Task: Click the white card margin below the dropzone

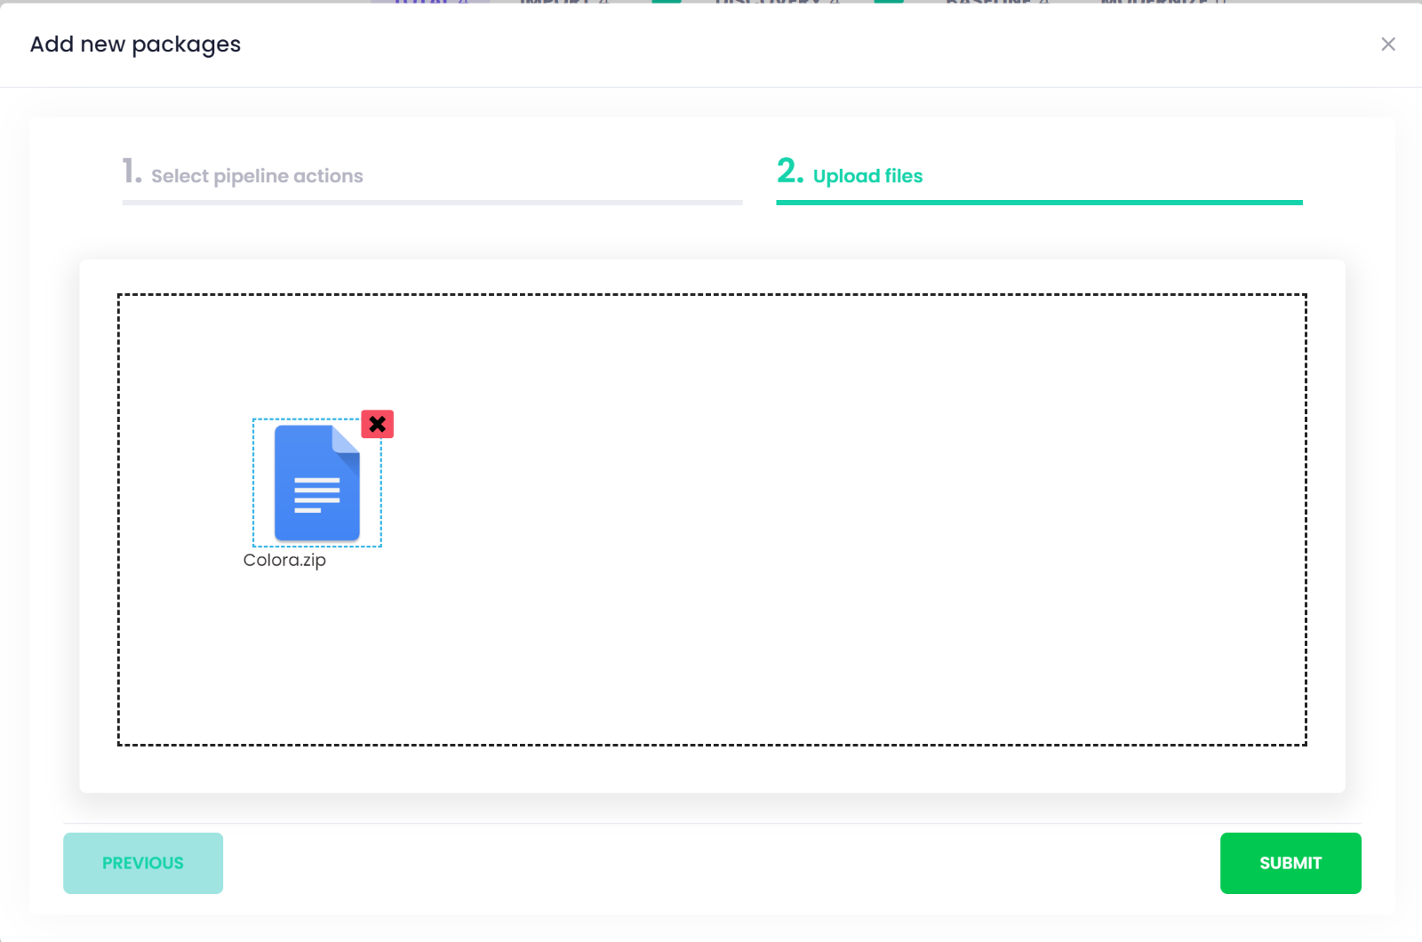Action: pos(711,770)
